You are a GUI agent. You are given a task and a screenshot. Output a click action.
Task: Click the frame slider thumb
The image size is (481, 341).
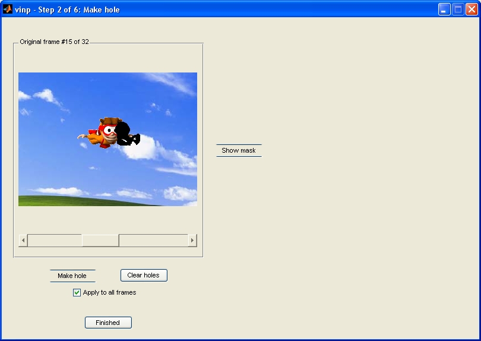point(100,241)
